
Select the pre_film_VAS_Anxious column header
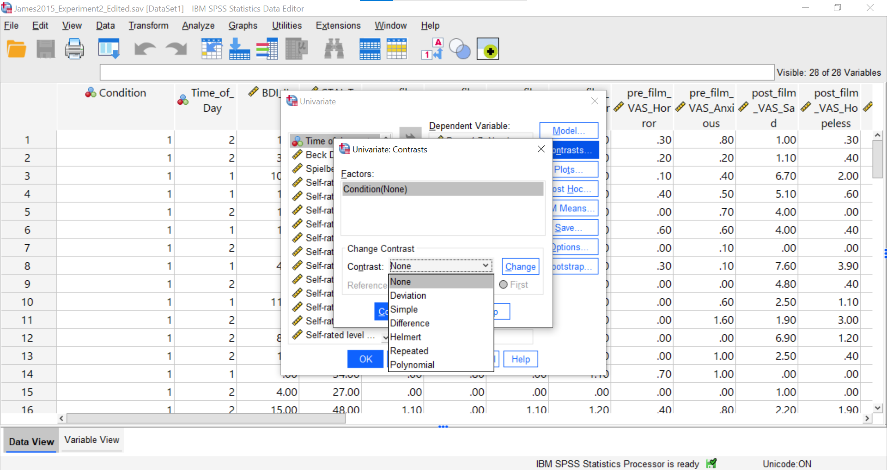[x=705, y=107]
